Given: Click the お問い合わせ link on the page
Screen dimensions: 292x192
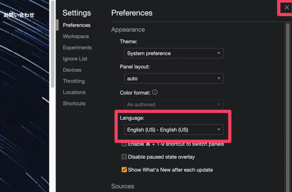Looking at the screenshot, I should click(19, 15).
